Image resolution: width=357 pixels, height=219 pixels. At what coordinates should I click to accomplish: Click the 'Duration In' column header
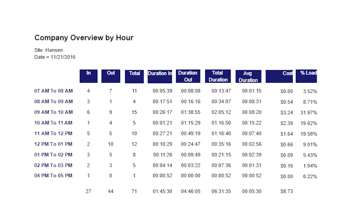point(160,76)
